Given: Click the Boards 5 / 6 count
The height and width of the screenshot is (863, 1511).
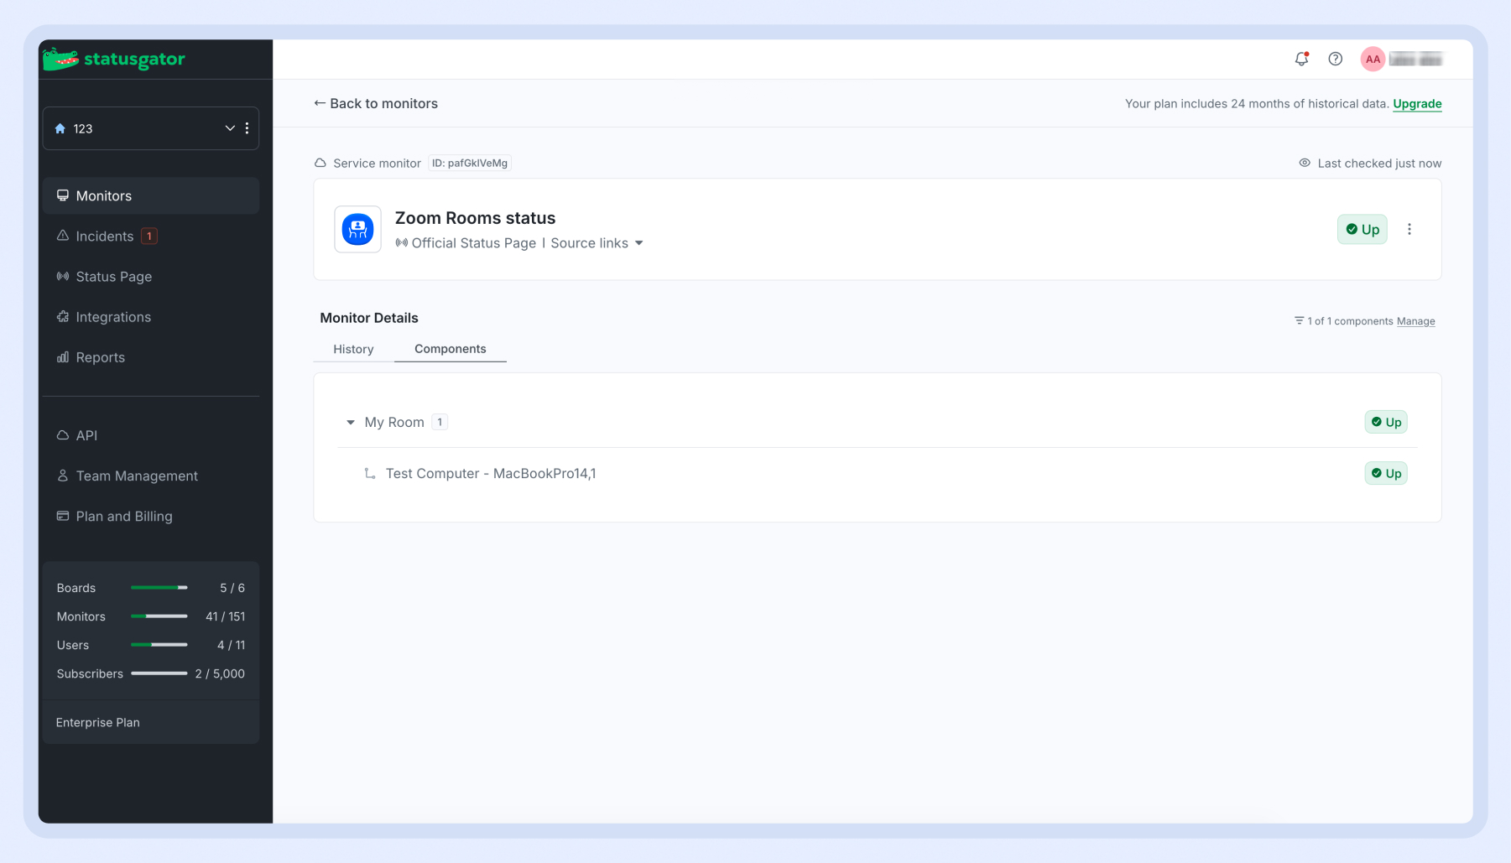Looking at the screenshot, I should coord(232,588).
